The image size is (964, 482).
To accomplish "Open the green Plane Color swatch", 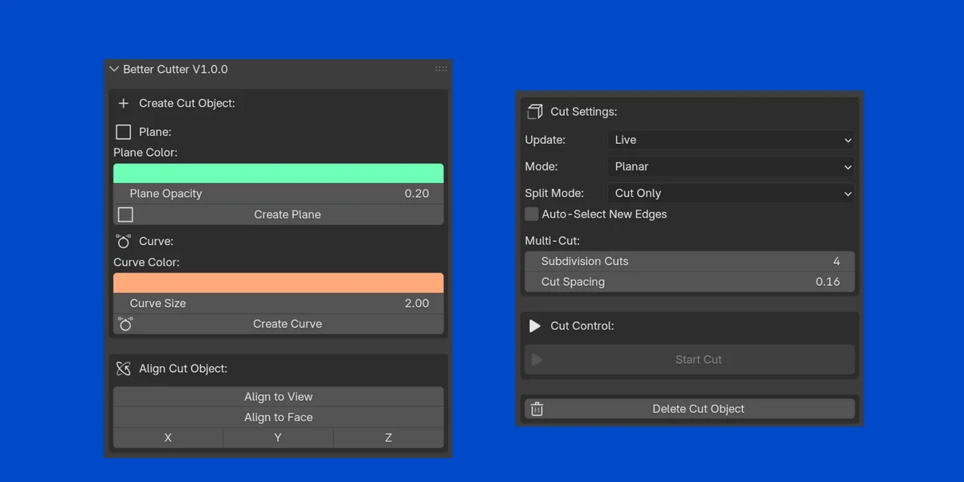I will (278, 173).
